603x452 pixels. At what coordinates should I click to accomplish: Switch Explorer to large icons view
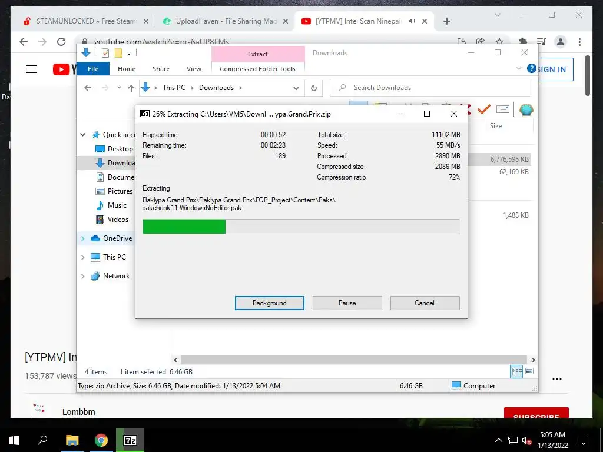coord(529,371)
